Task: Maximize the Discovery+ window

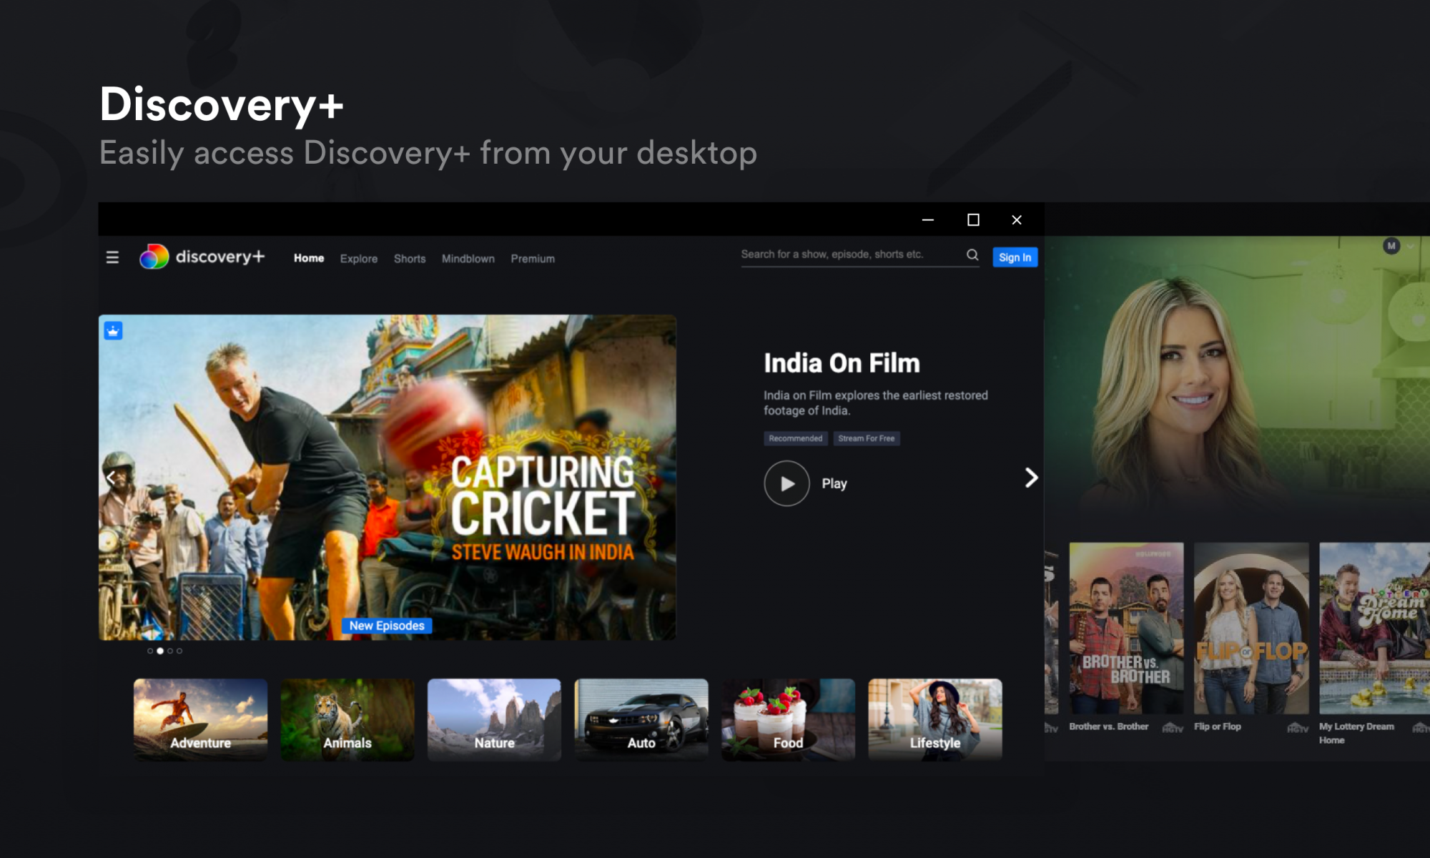Action: pyautogui.click(x=973, y=220)
